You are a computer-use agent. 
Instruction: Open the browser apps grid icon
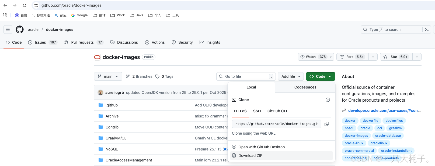pyautogui.click(x=5, y=15)
